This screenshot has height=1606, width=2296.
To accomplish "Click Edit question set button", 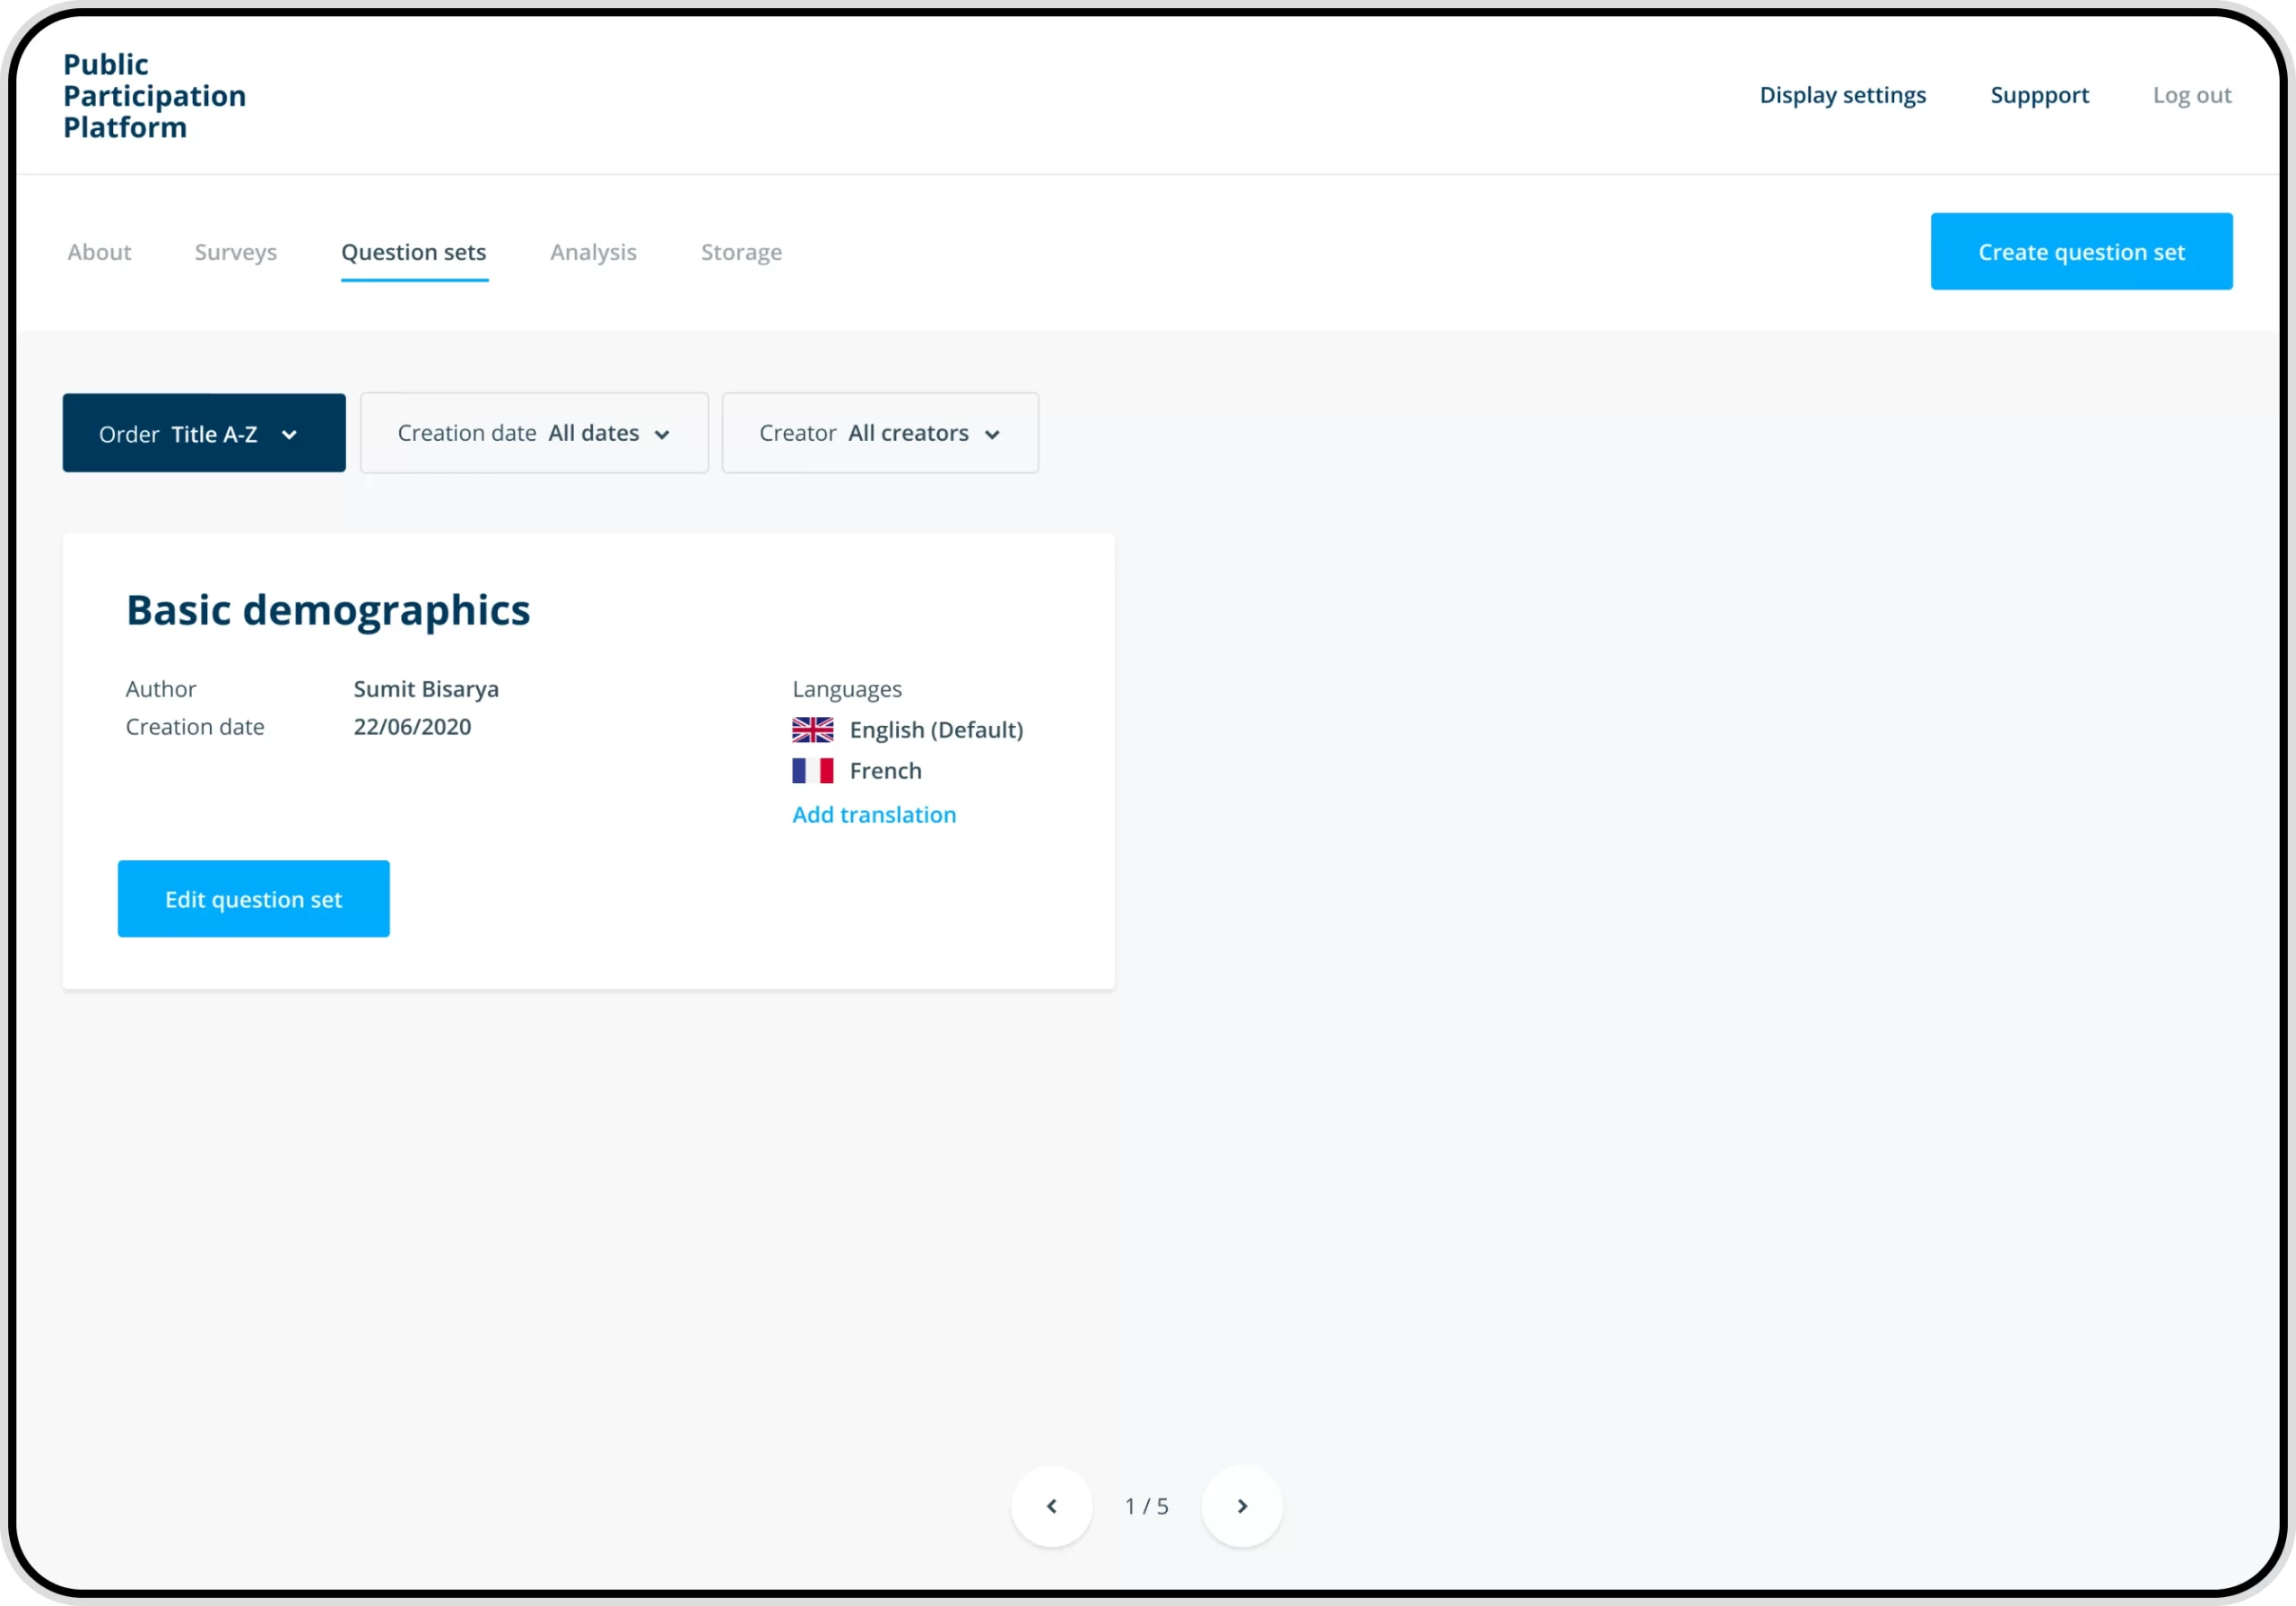I will pos(253,900).
